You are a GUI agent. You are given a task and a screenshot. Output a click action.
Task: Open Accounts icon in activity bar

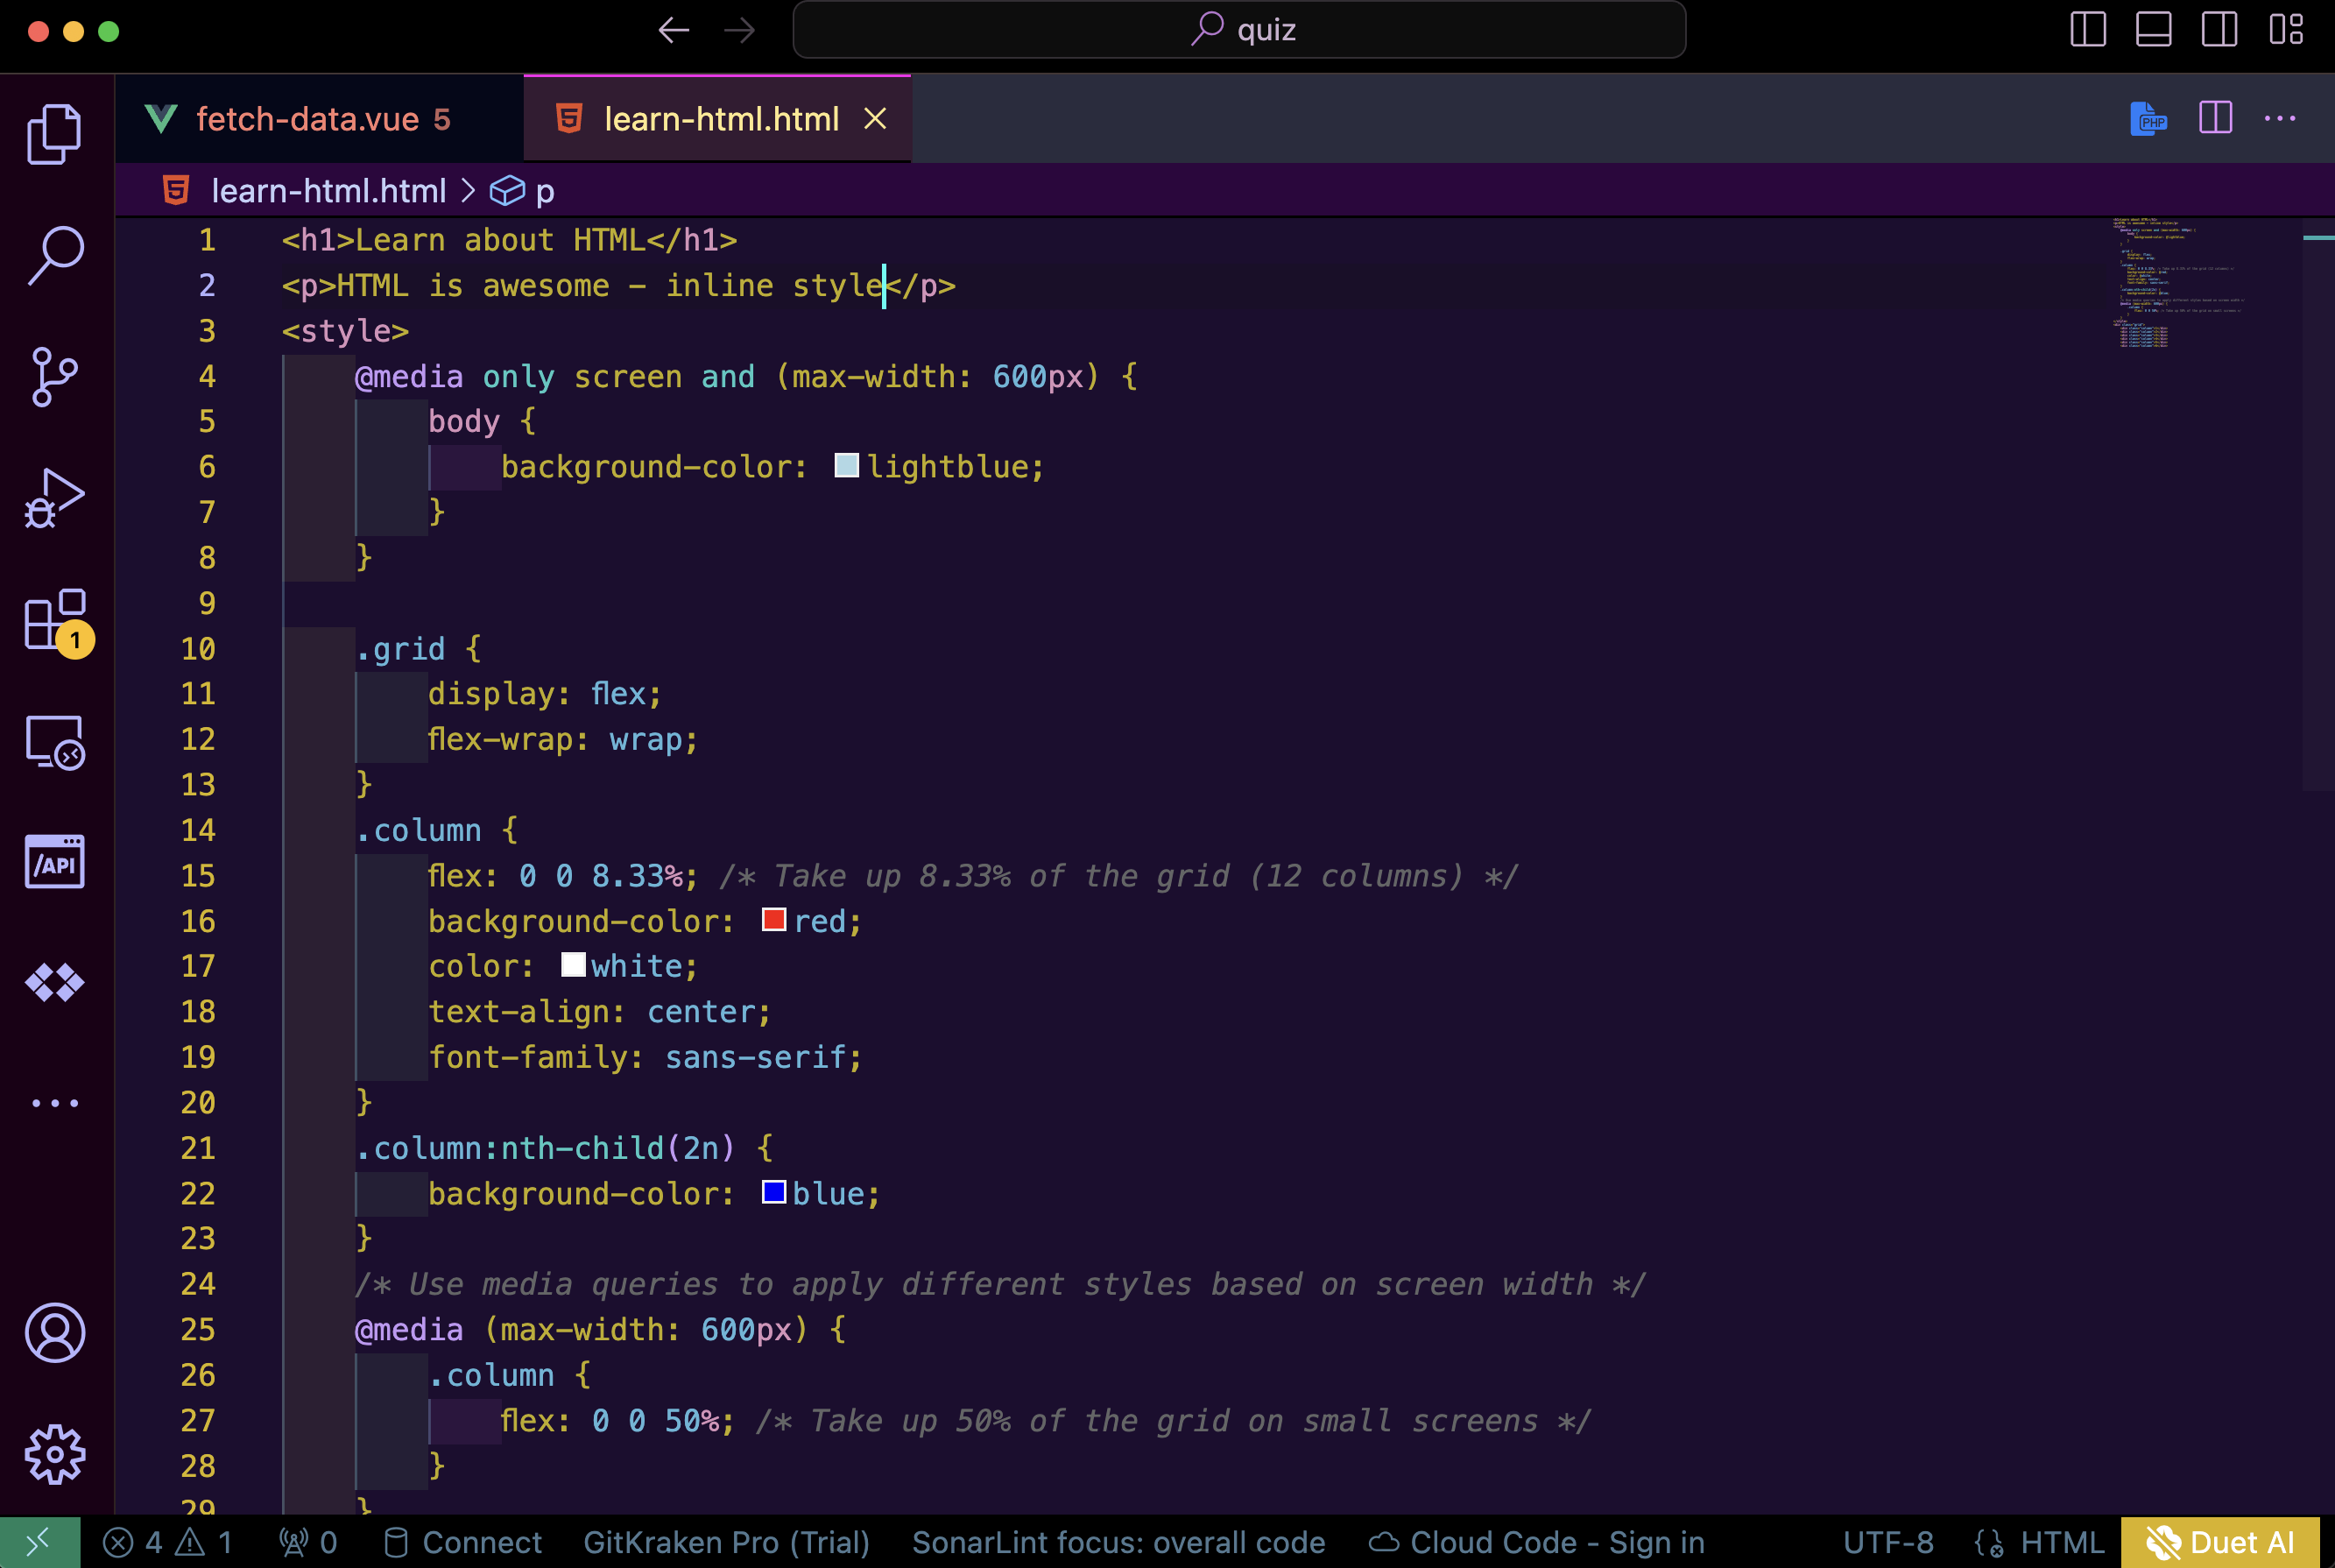[x=54, y=1332]
